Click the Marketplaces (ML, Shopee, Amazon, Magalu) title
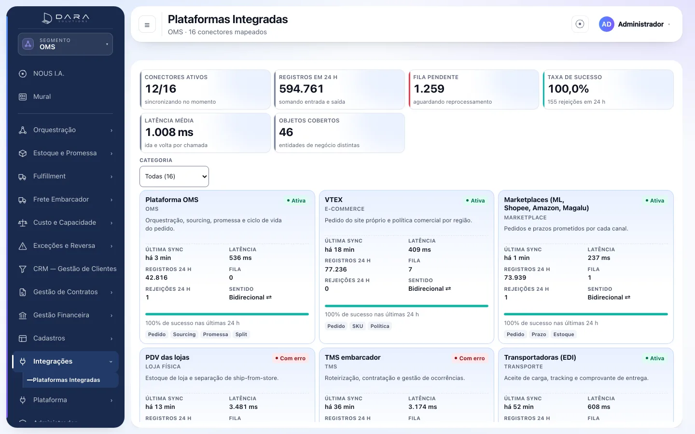 [546, 204]
